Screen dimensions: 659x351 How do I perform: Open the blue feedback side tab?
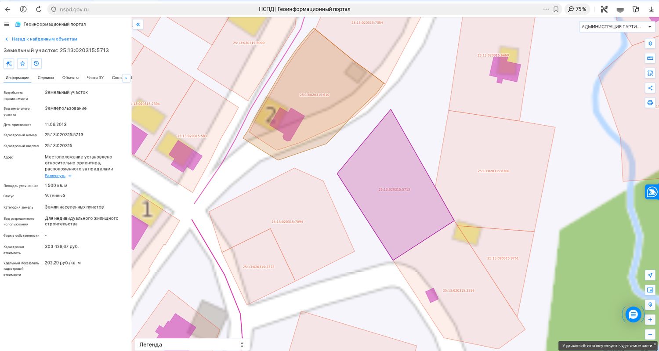click(x=652, y=192)
